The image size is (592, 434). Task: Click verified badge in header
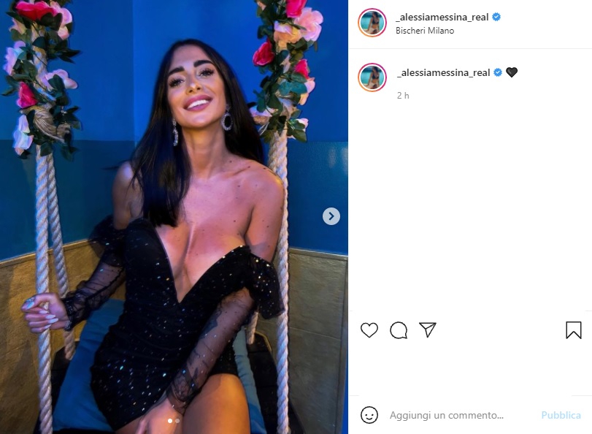pos(496,17)
